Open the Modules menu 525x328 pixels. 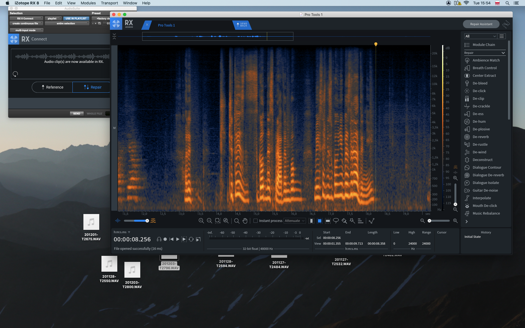coord(88,3)
